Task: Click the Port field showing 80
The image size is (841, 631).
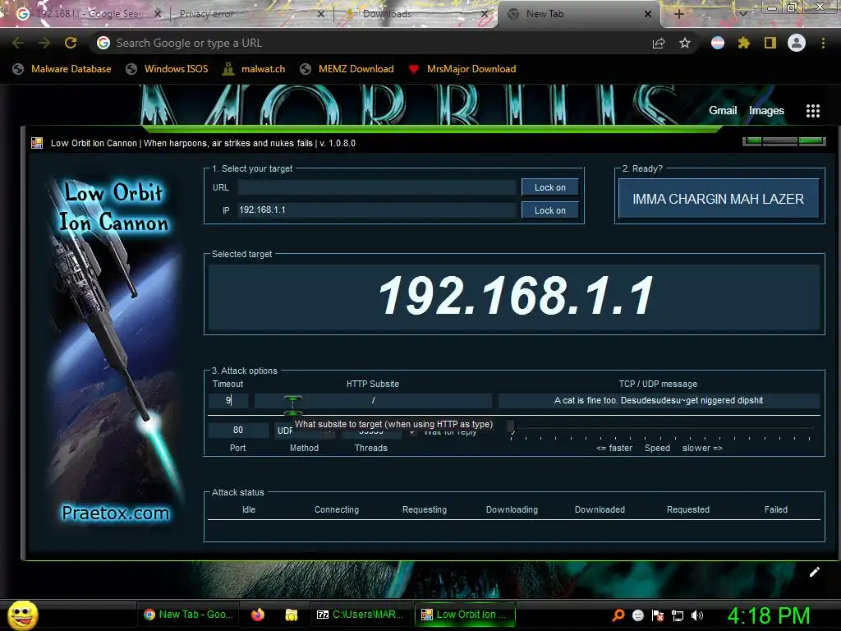Action: pyautogui.click(x=238, y=430)
